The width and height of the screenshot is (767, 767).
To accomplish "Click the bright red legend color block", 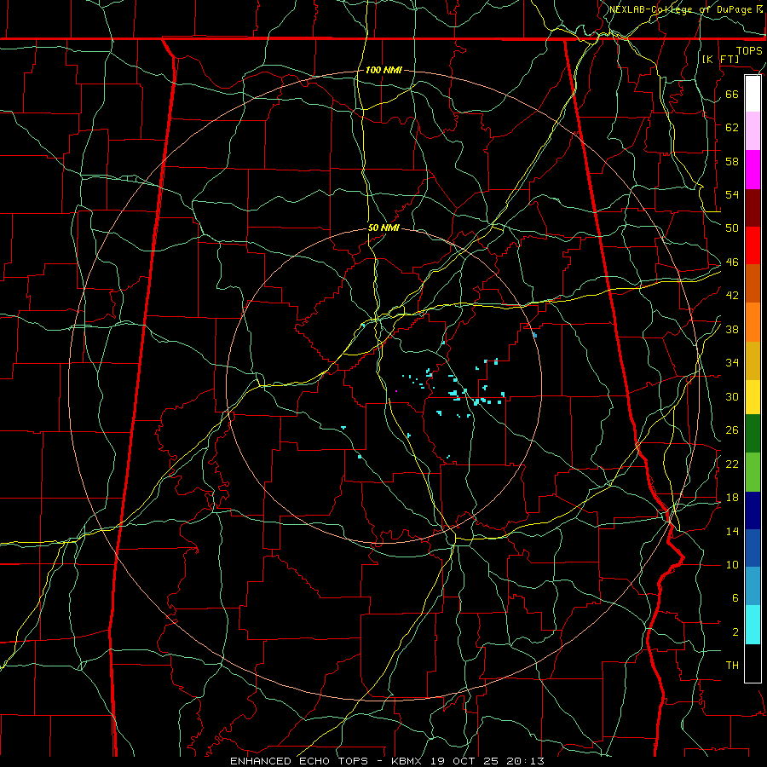I will tap(753, 245).
